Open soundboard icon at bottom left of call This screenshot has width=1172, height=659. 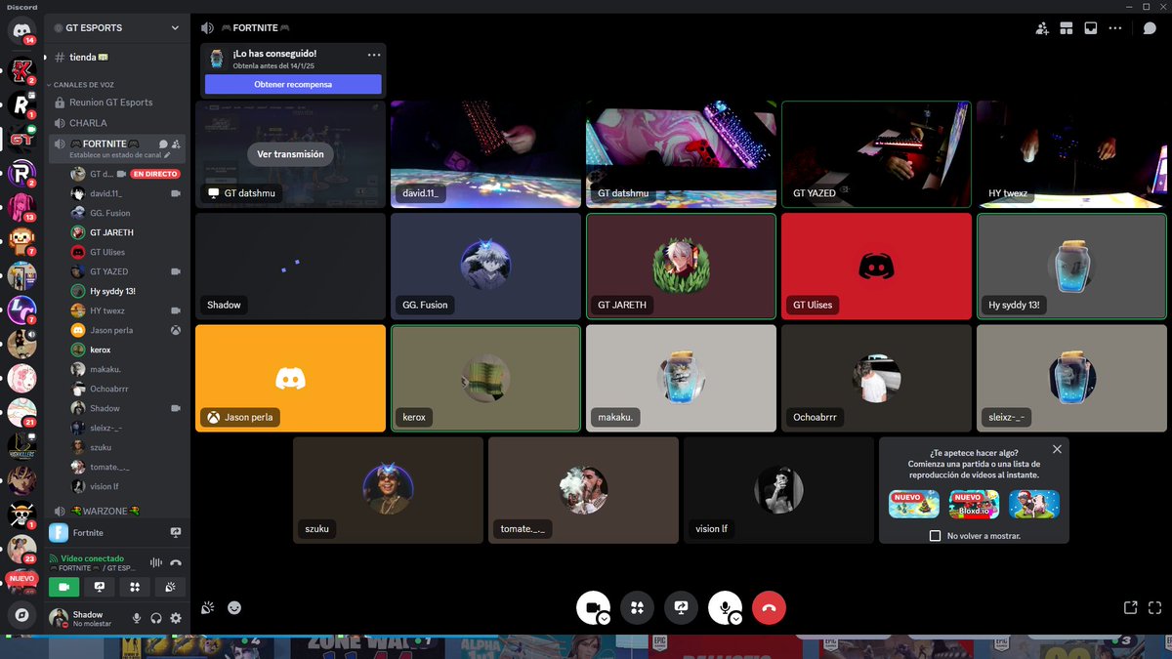[208, 607]
